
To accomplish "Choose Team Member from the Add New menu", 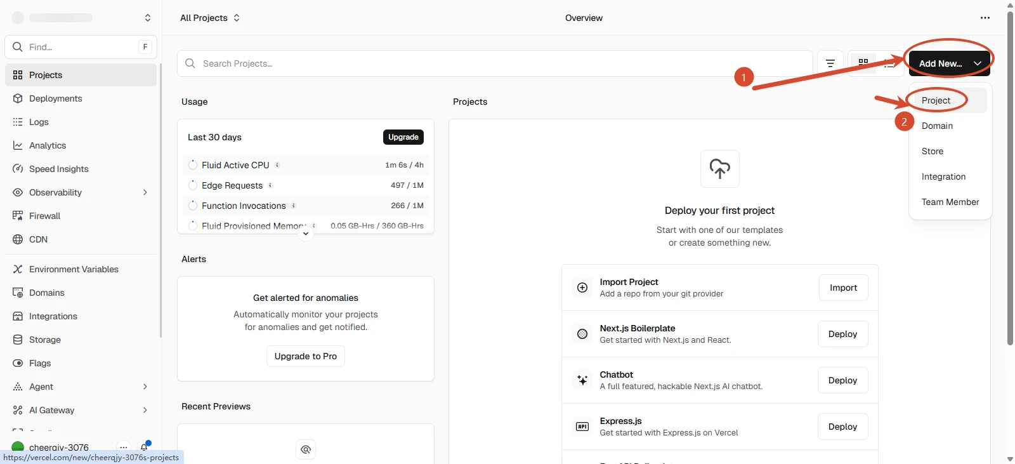I will point(950,202).
